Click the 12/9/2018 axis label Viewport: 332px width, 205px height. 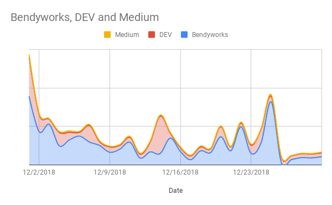tap(110, 172)
